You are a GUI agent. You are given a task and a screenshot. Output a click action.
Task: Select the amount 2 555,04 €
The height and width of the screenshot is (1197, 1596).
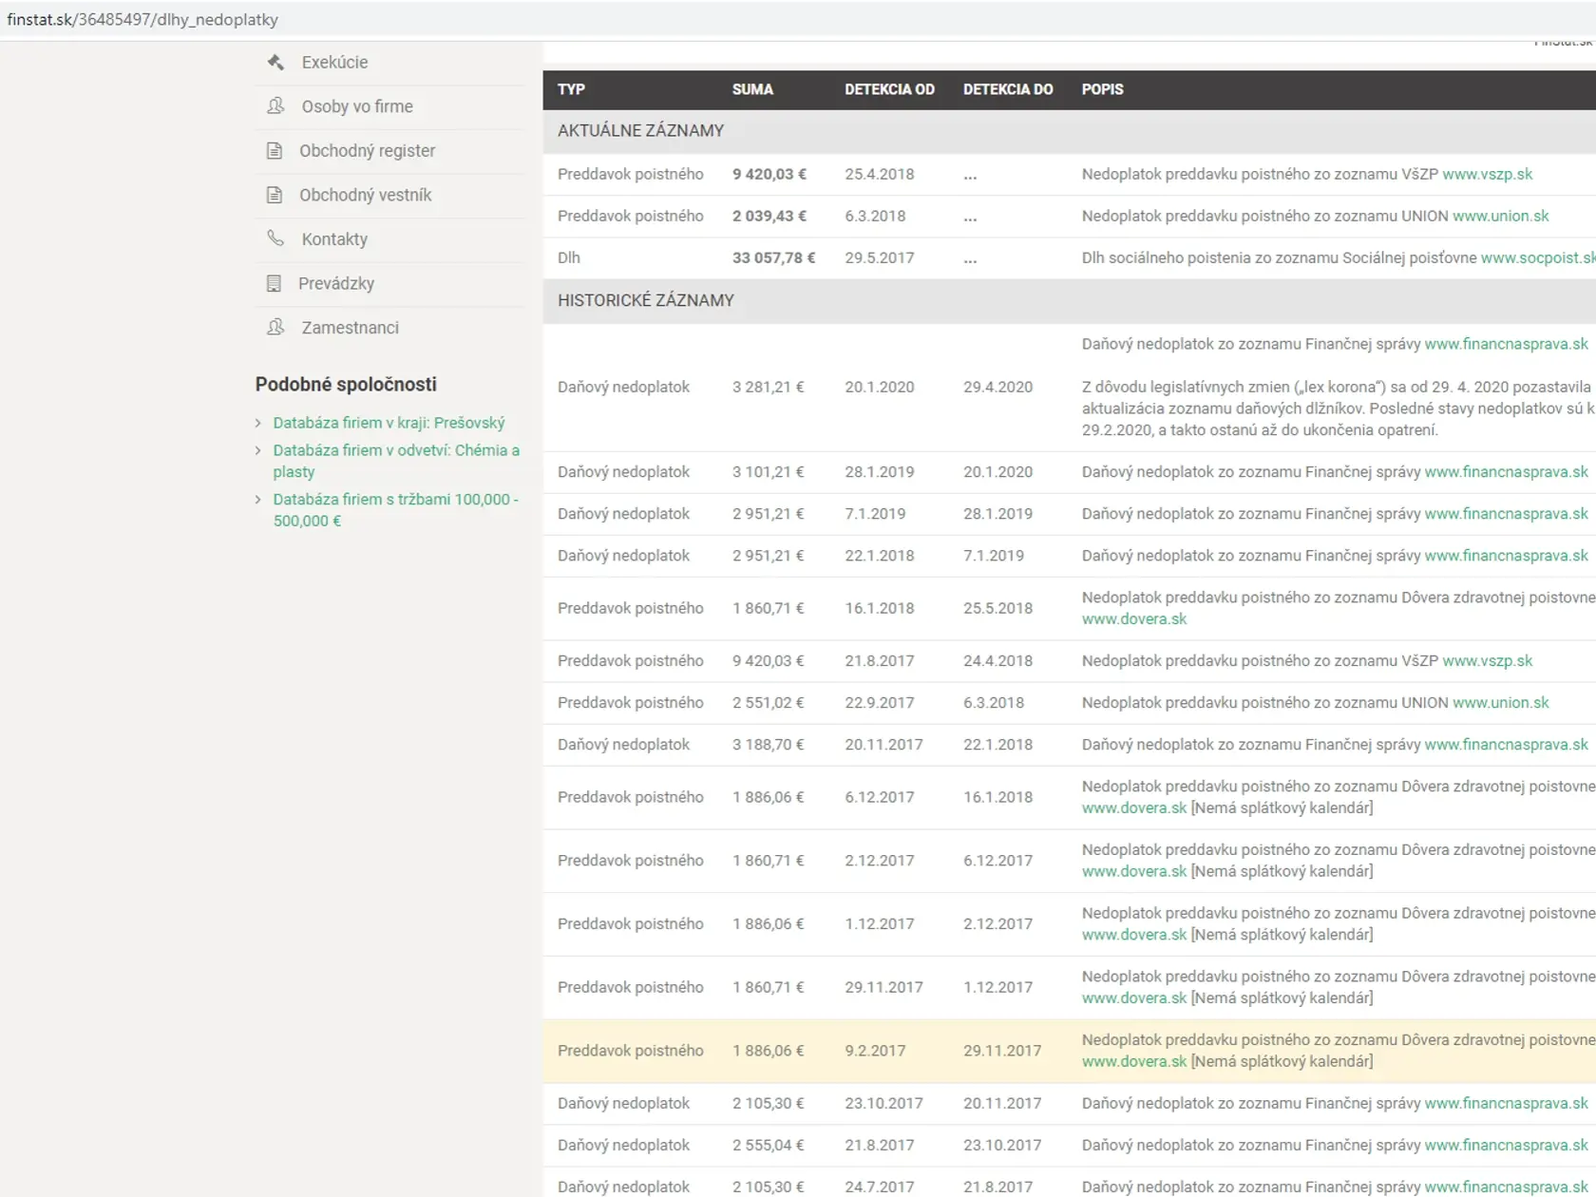[x=768, y=1145]
